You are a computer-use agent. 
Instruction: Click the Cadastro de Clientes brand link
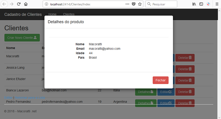pos(23,14)
